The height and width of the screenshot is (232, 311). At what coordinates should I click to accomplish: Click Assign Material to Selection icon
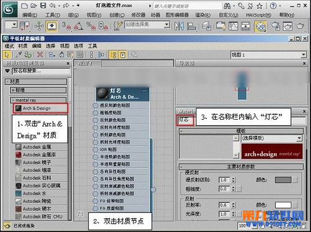(x=28, y=55)
